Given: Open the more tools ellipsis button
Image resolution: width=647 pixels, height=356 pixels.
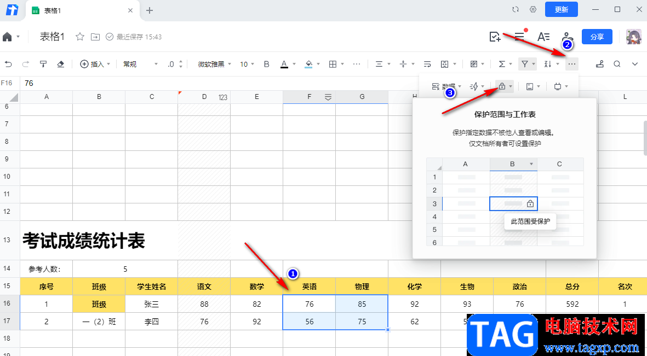Looking at the screenshot, I should pyautogui.click(x=572, y=64).
